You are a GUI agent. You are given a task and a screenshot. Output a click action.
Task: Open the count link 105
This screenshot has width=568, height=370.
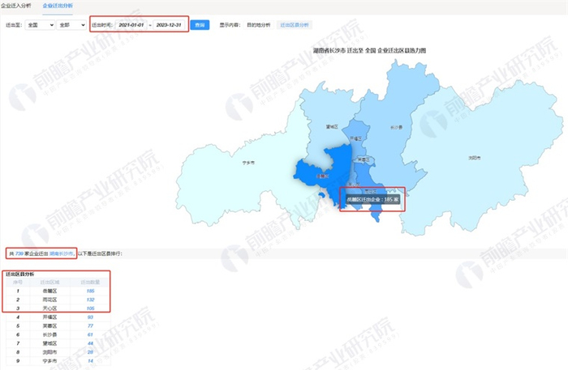pos(90,308)
